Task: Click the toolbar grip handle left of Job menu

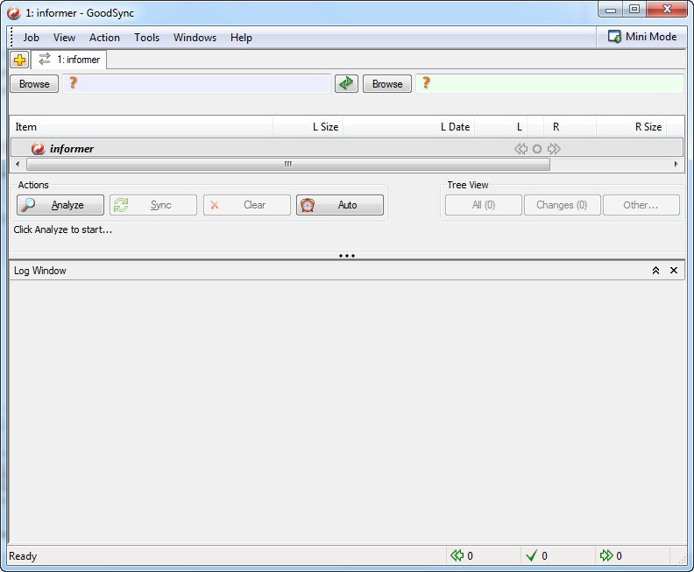Action: pos(12,37)
